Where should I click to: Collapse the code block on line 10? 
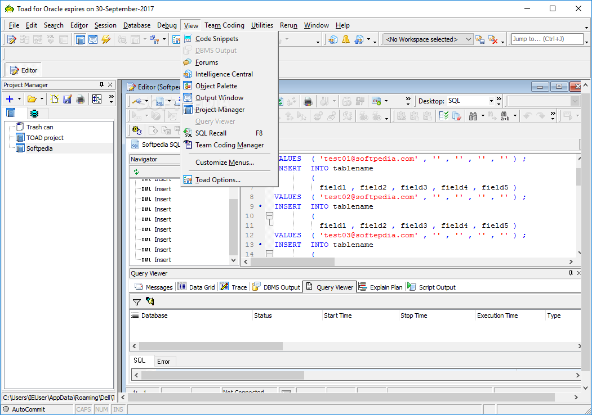tap(270, 216)
